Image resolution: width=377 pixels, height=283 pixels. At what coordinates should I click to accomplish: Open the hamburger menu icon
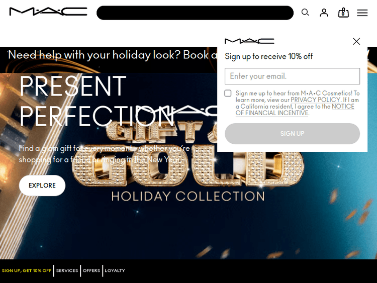(362, 13)
